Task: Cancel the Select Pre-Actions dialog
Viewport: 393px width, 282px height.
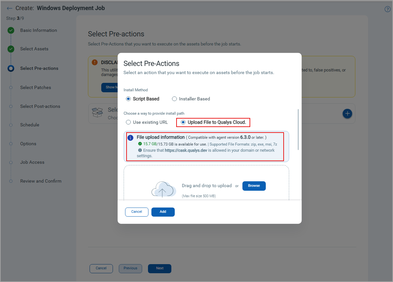Action: (137, 212)
